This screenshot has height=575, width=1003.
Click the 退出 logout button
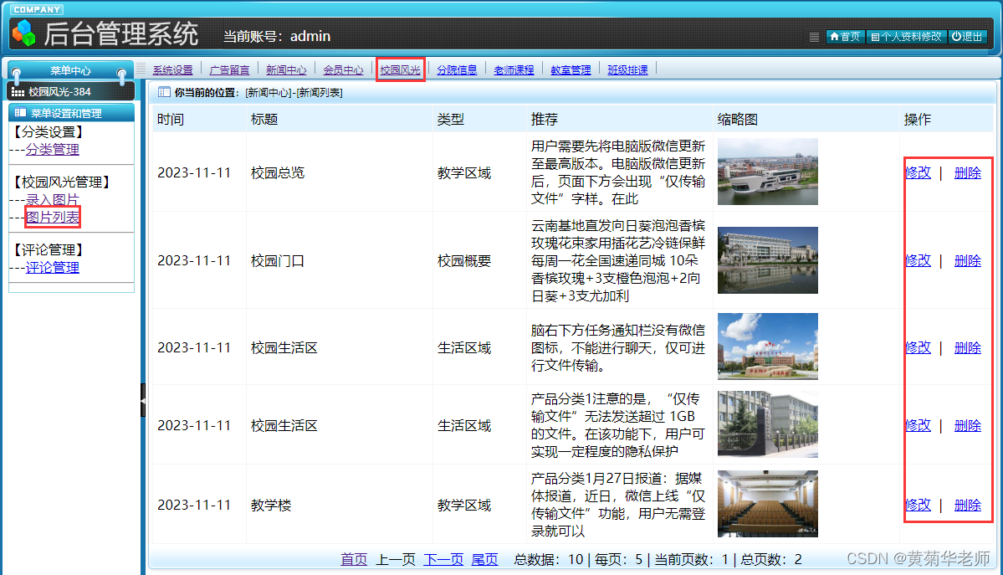pos(967,37)
